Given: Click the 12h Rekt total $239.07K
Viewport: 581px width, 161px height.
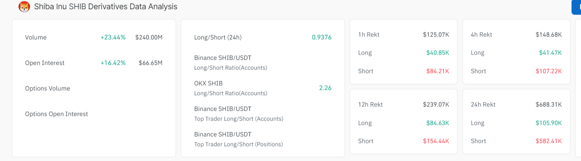Looking at the screenshot, I should click(436, 104).
